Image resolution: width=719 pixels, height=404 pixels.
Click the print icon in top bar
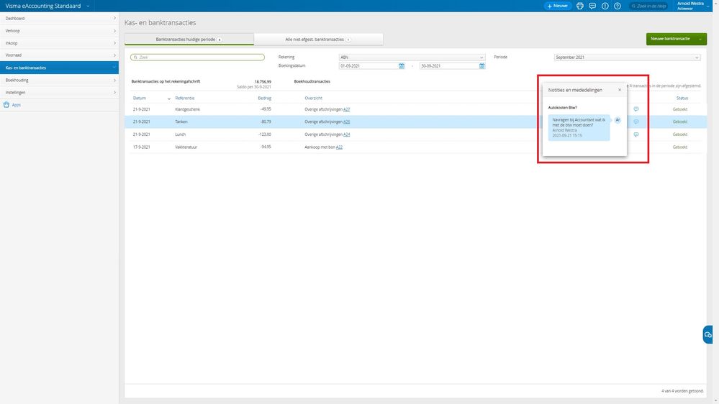581,6
